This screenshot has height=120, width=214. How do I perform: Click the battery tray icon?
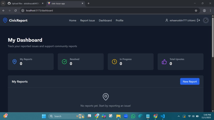point(197,116)
